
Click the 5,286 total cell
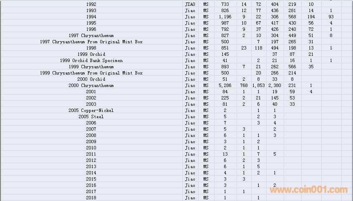point(225,85)
